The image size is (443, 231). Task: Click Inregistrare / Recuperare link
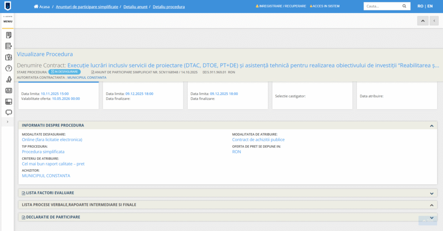click(x=282, y=6)
